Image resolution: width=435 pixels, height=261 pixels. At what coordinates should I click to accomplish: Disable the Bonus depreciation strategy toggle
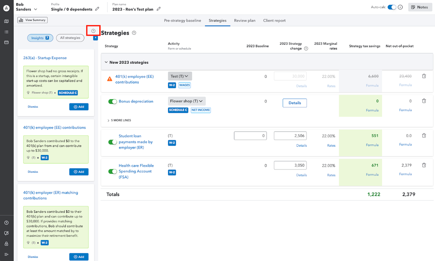click(112, 102)
